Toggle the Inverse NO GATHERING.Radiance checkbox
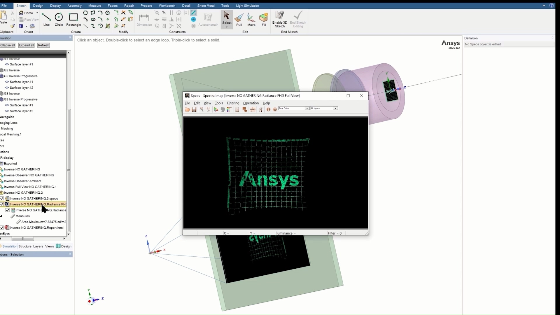Image resolution: width=560 pixels, height=315 pixels. coord(7,210)
